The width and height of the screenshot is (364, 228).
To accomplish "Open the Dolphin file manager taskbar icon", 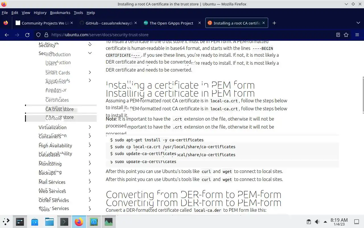I will (49, 221).
